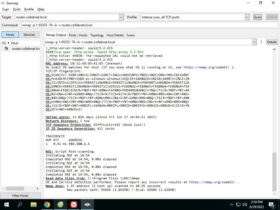Click the hosts list horizontal scrollbar thumb
280x210 pixels.
pyautogui.click(x=15, y=189)
